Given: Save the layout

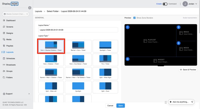Looking at the screenshot, I should (x=121, y=105).
